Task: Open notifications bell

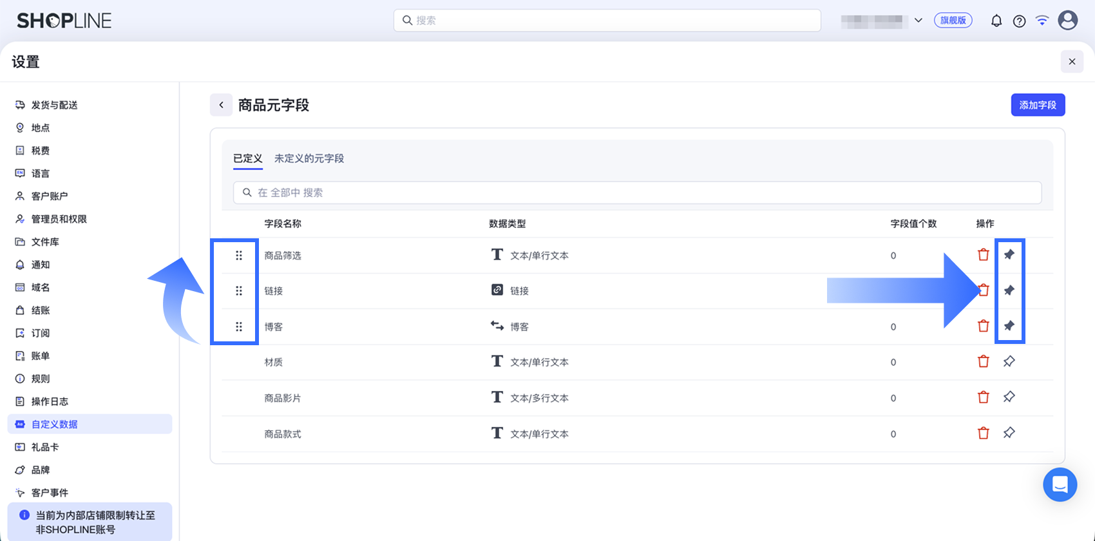Action: [x=996, y=21]
